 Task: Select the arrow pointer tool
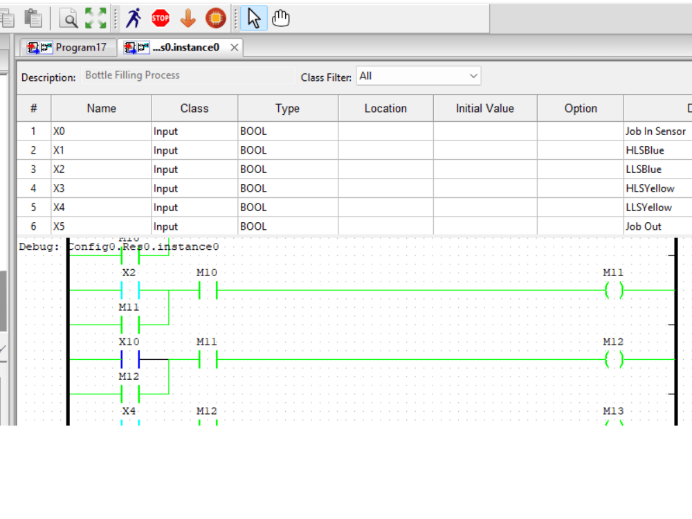point(253,18)
